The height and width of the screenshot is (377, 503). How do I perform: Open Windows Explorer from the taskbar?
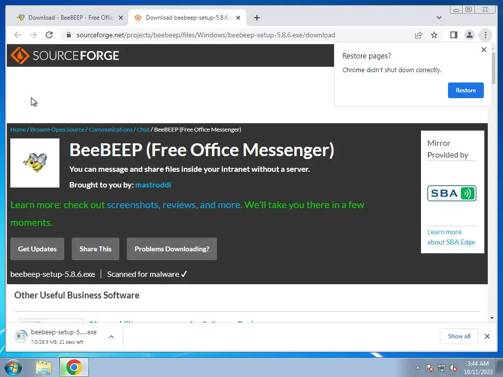(x=44, y=367)
